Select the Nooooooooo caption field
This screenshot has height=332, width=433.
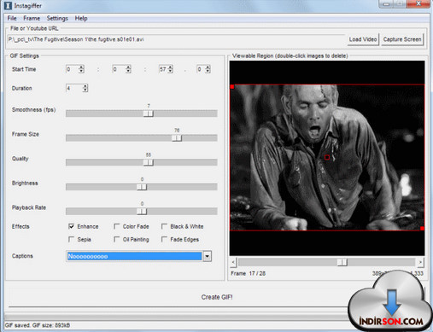tap(134, 256)
